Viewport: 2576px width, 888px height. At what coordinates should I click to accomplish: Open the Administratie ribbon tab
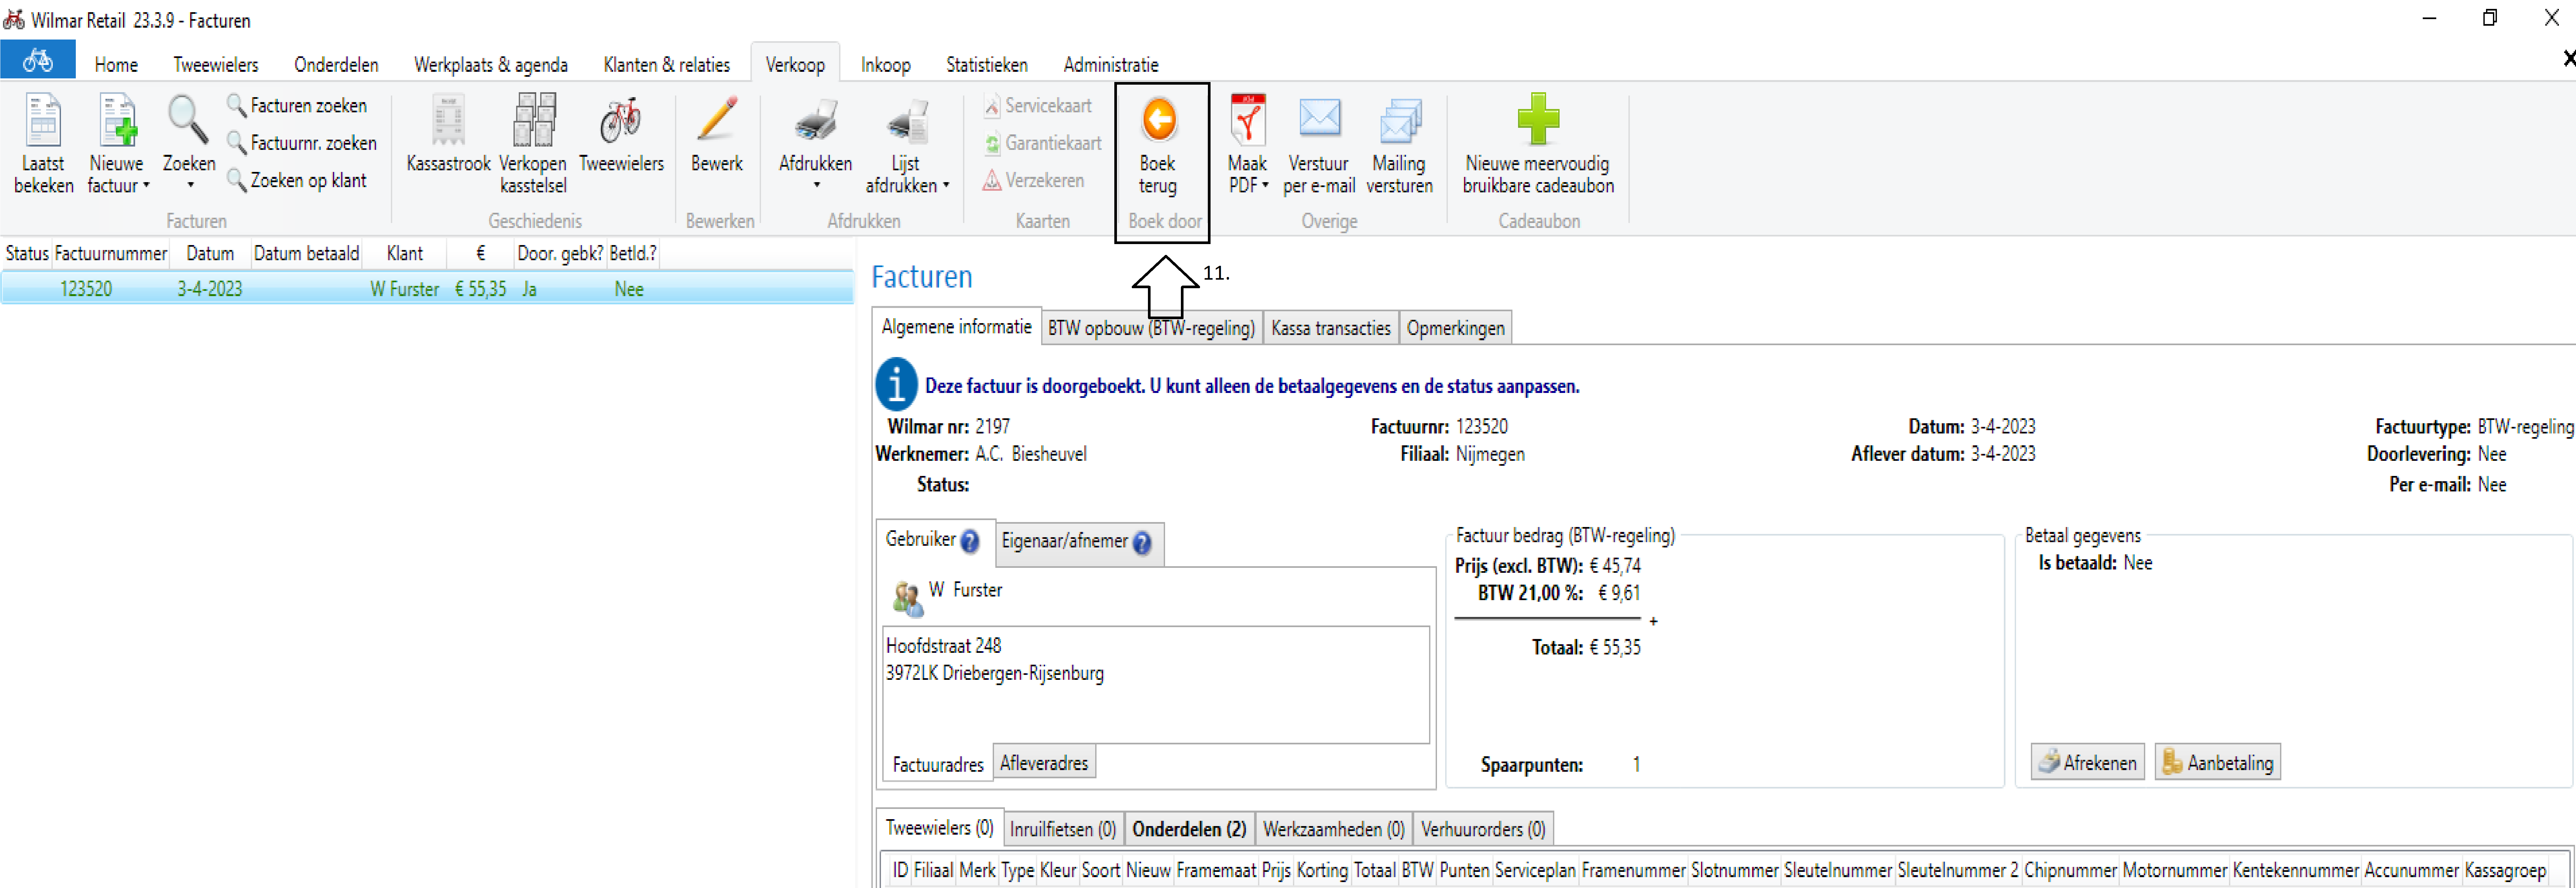pos(1111,65)
